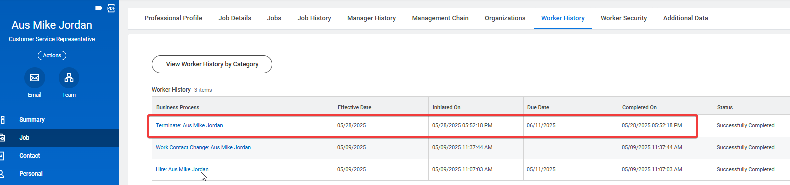This screenshot has height=185, width=790.
Task: Switch to the Professional Profile tab
Action: (x=173, y=18)
